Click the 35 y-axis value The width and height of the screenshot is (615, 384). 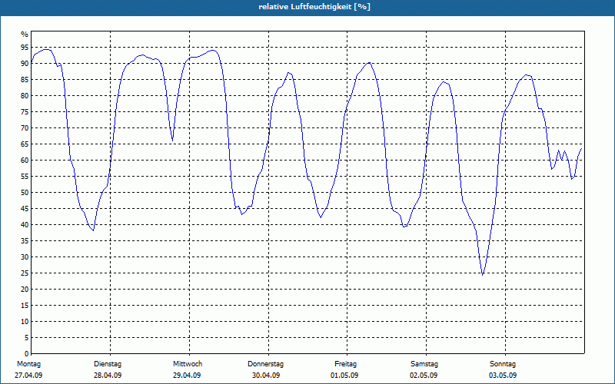coord(25,241)
